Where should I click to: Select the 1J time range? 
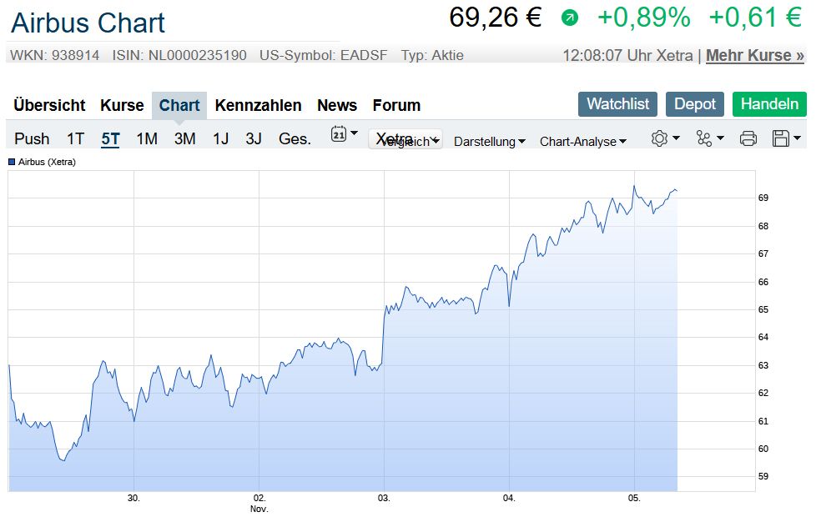click(220, 139)
